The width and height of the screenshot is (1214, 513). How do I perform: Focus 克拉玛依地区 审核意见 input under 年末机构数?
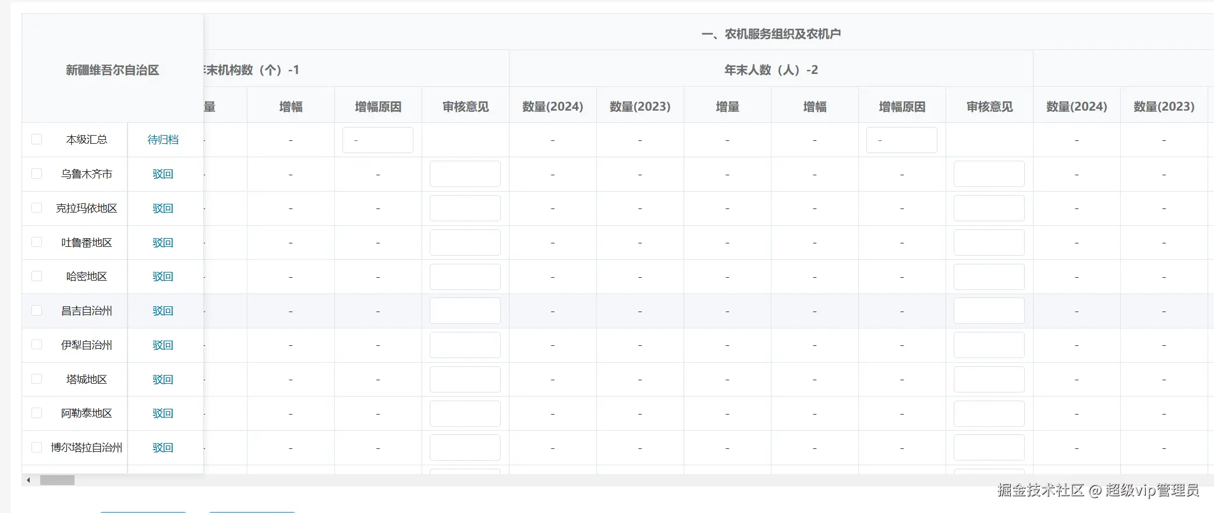pyautogui.click(x=465, y=208)
